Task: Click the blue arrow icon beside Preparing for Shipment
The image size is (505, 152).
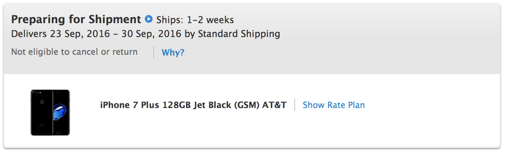Action: coord(149,19)
